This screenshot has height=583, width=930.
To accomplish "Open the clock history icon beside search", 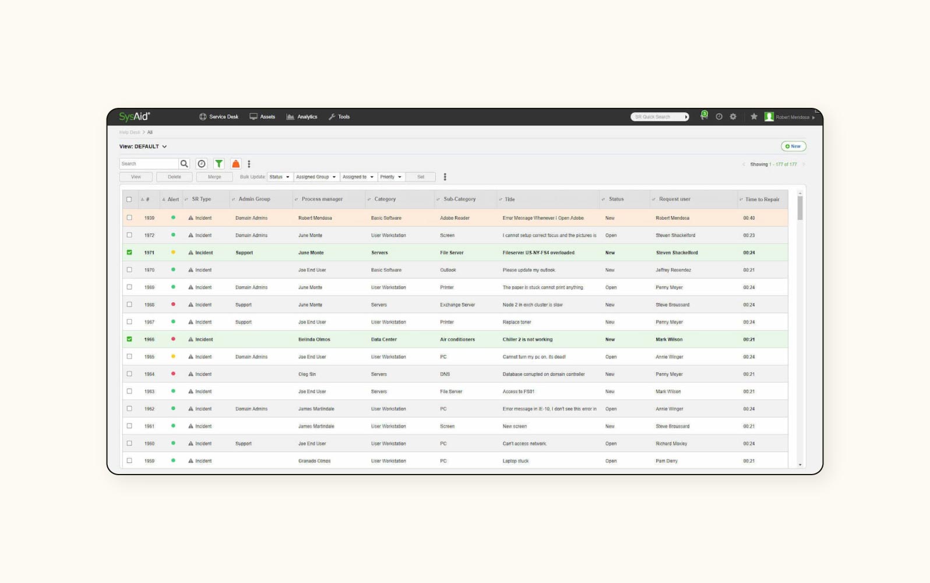I will tap(202, 164).
